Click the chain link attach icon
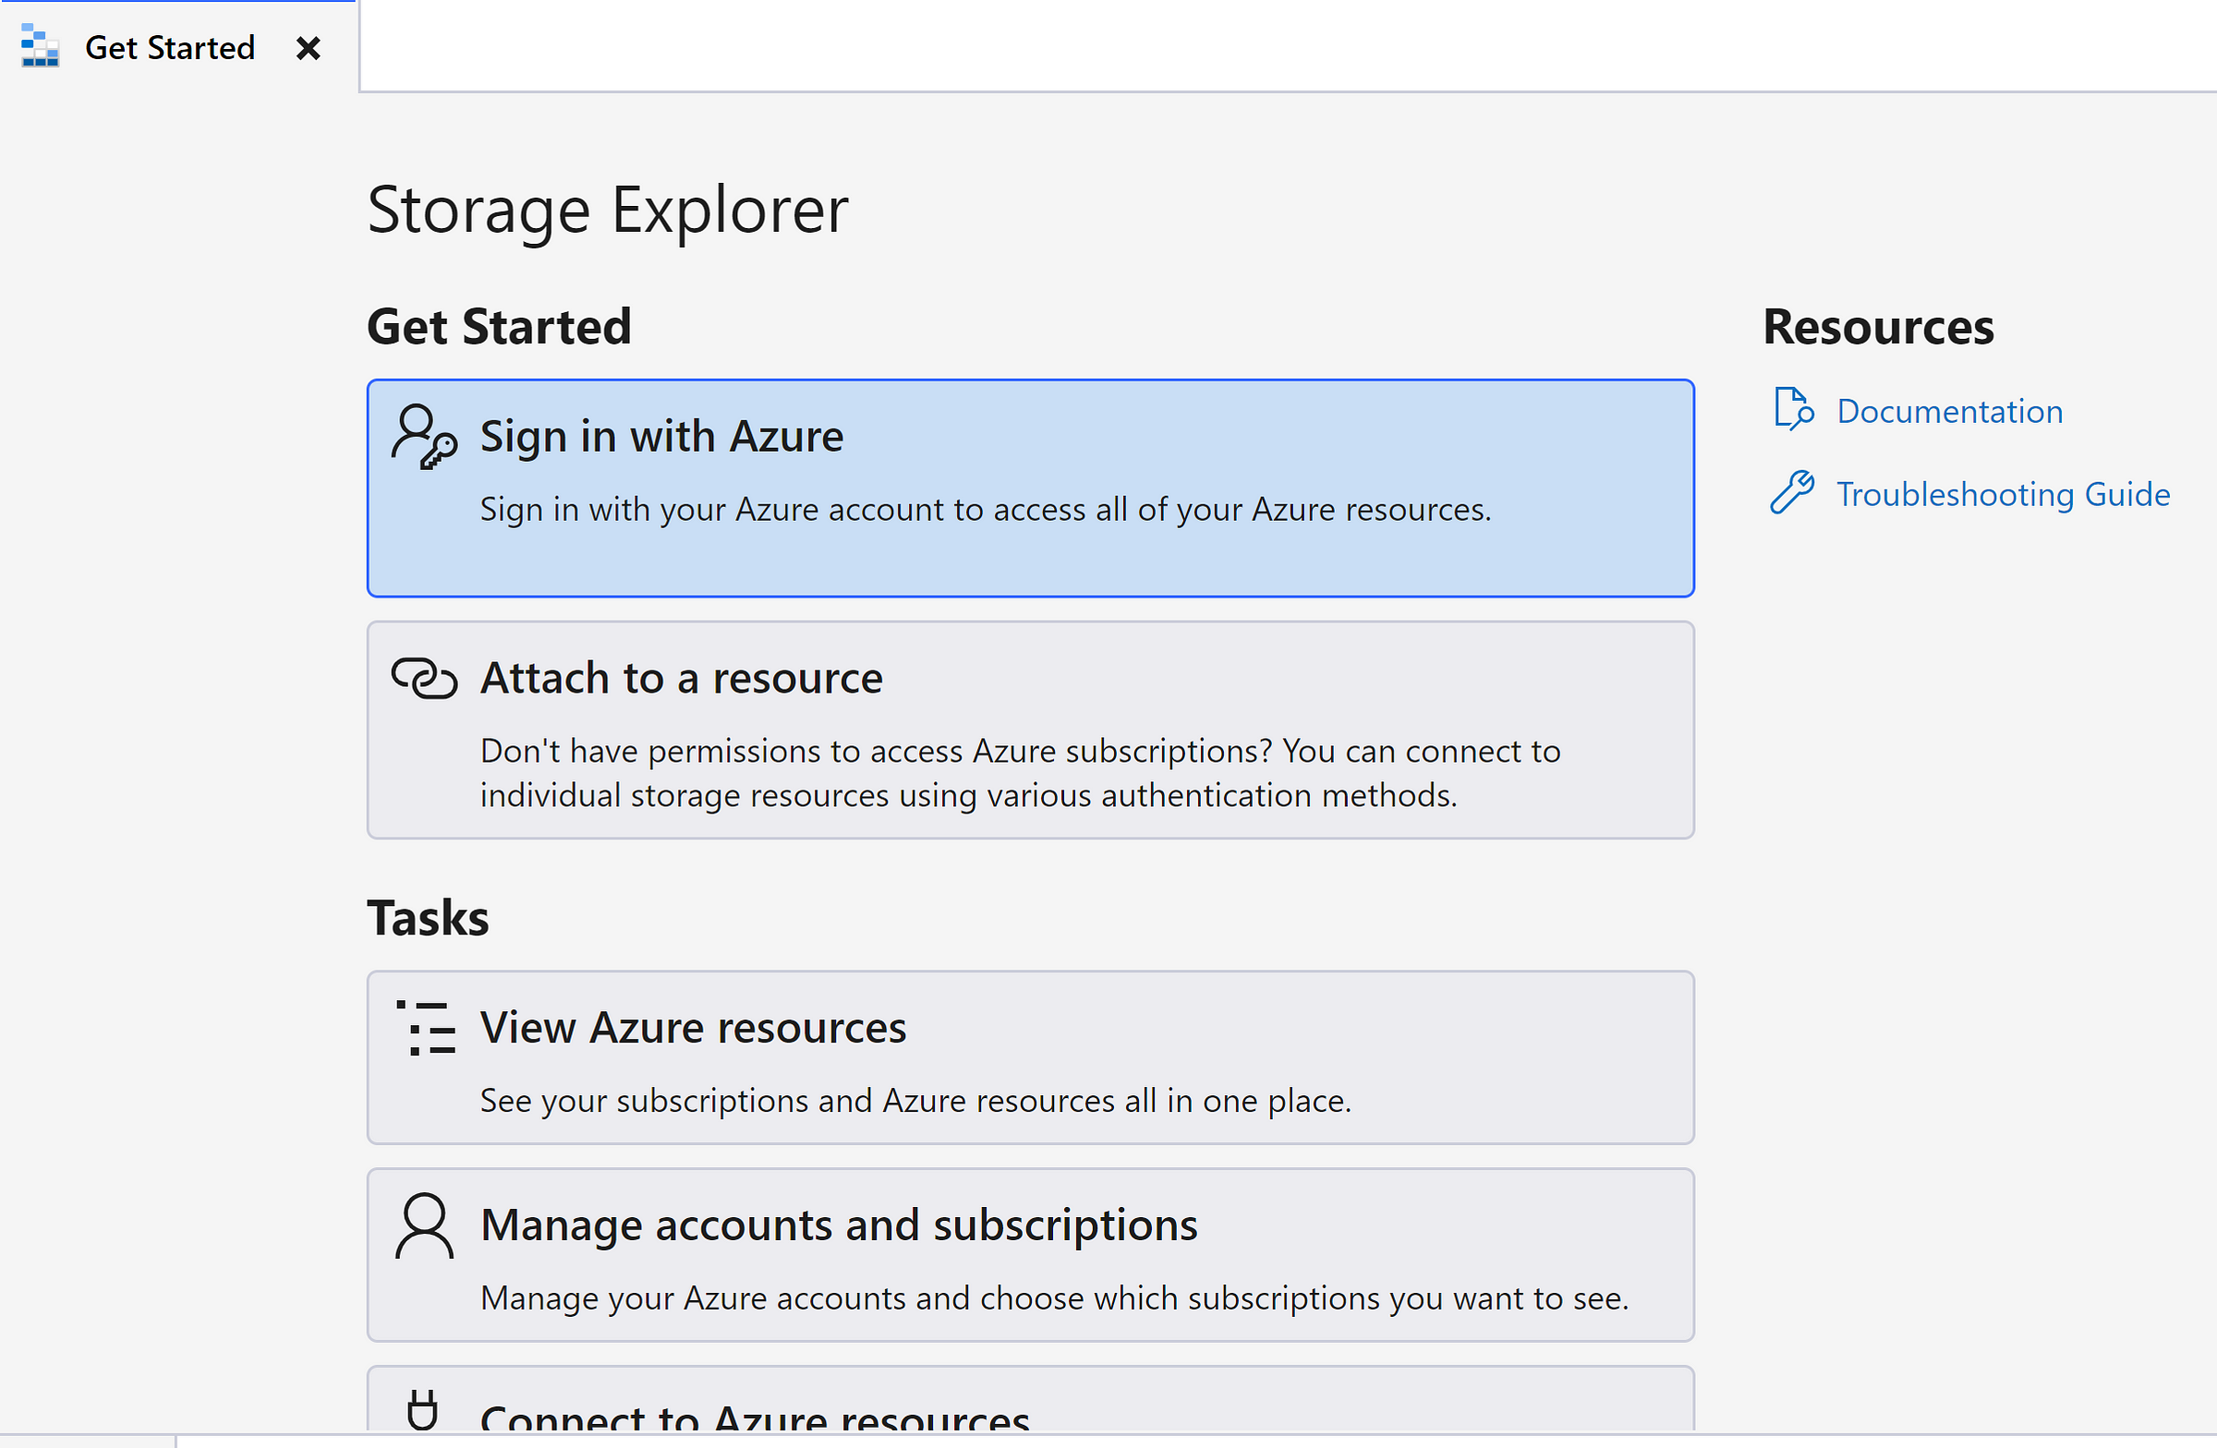 pos(424,678)
